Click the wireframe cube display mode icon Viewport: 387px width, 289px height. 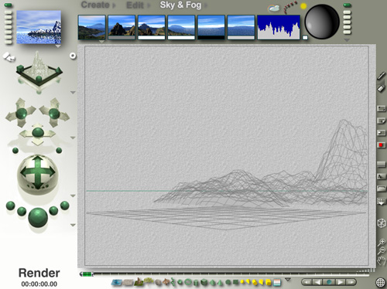[382, 223]
